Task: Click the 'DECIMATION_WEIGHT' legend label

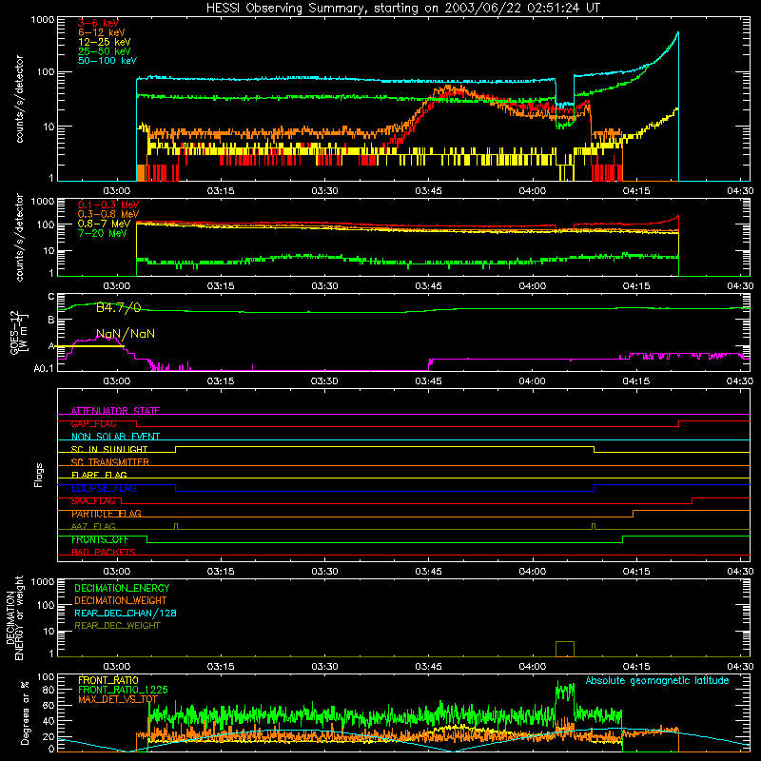Action: pyautogui.click(x=121, y=601)
